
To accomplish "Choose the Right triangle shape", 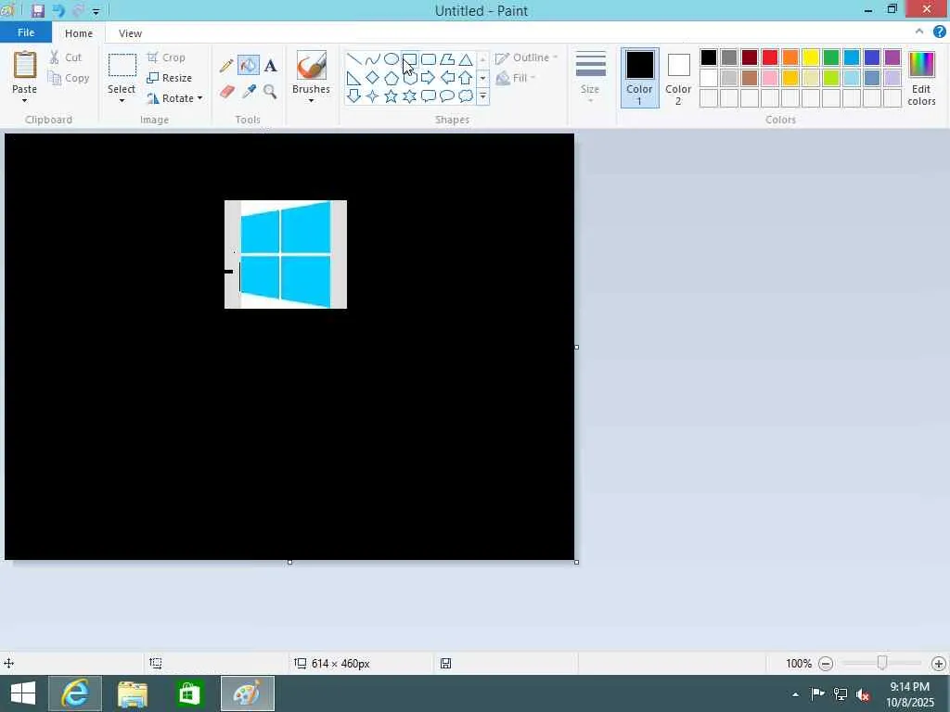I will click(x=353, y=78).
